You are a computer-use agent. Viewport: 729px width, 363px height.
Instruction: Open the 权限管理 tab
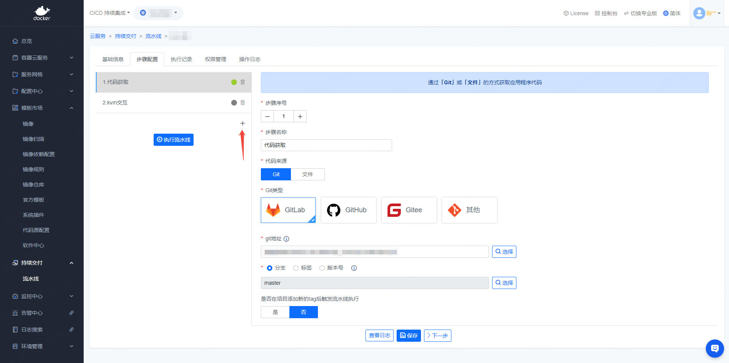tap(216, 59)
